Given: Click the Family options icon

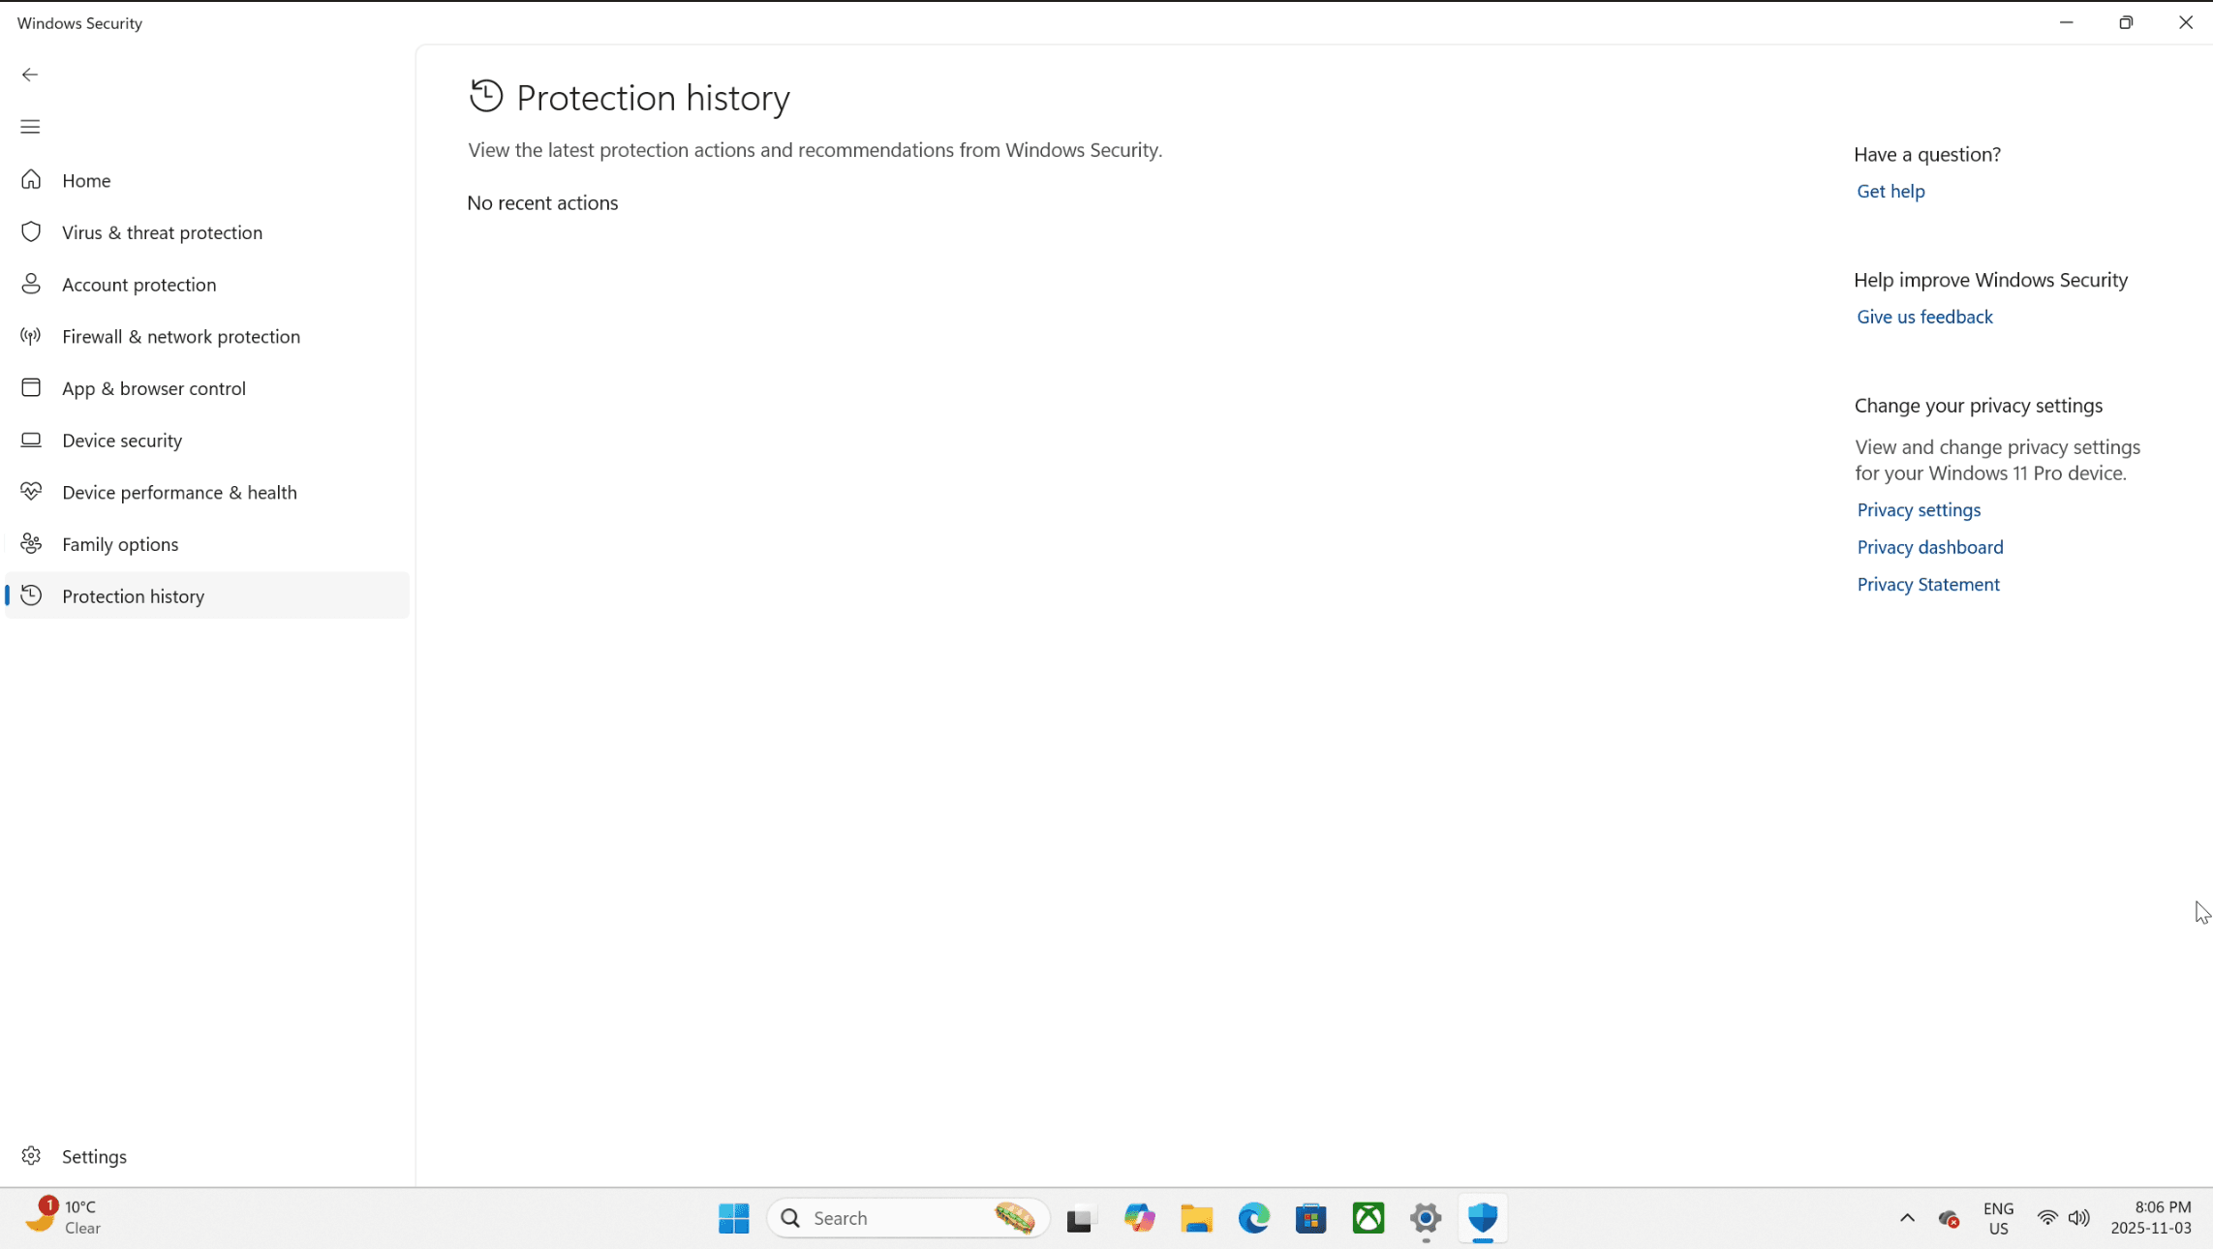Looking at the screenshot, I should (x=31, y=544).
